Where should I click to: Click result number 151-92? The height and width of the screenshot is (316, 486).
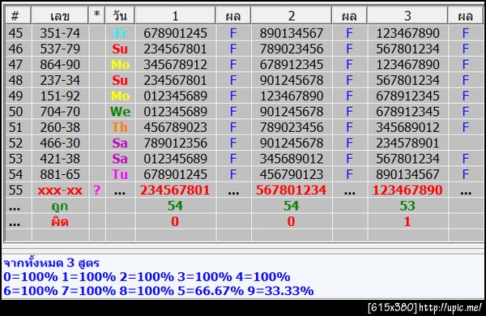click(60, 96)
